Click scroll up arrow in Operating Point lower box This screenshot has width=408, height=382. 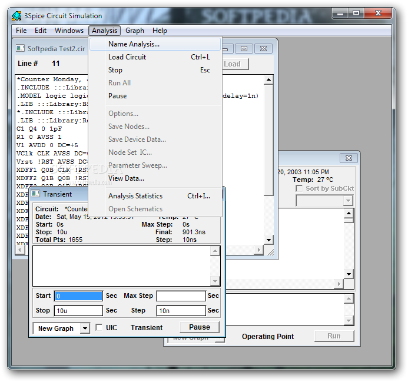coord(349,299)
